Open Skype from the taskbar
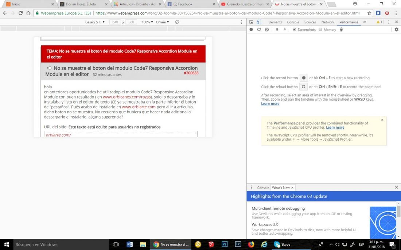Viewport: 401px width, 250px height. tap(282, 245)
